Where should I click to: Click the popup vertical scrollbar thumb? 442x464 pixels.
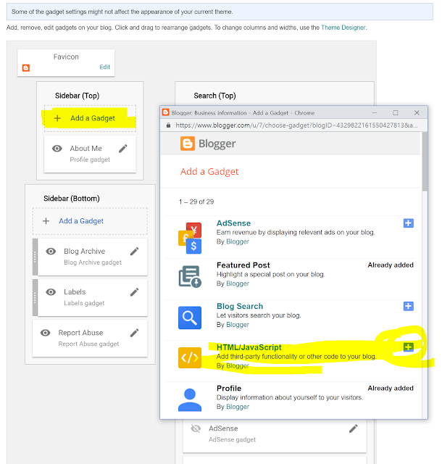pos(425,162)
